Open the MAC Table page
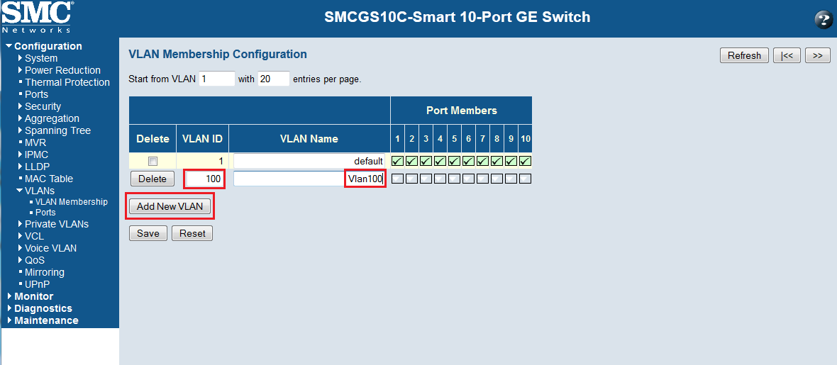The width and height of the screenshot is (837, 365). pos(48,179)
